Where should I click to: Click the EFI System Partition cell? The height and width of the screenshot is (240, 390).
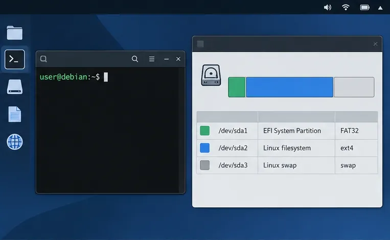click(296, 130)
